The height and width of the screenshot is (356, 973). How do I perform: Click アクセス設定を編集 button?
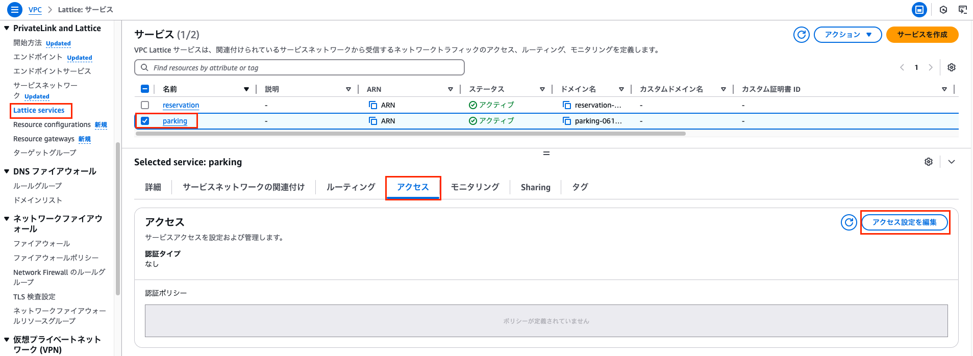[905, 222]
